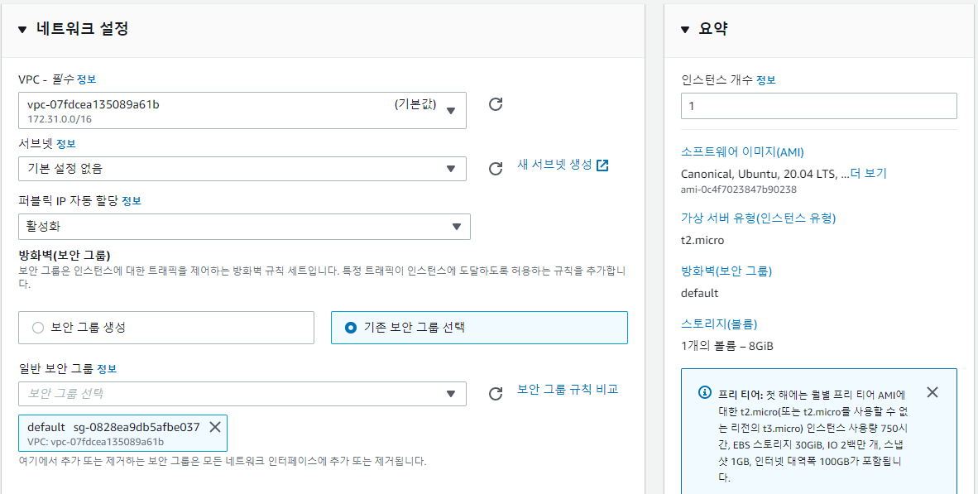Click the 가상 서버 유형(인스턴스 유형) link
978x494 pixels.
click(x=759, y=218)
